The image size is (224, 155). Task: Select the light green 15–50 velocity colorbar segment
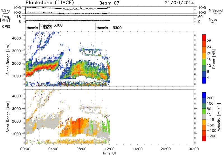204,111
